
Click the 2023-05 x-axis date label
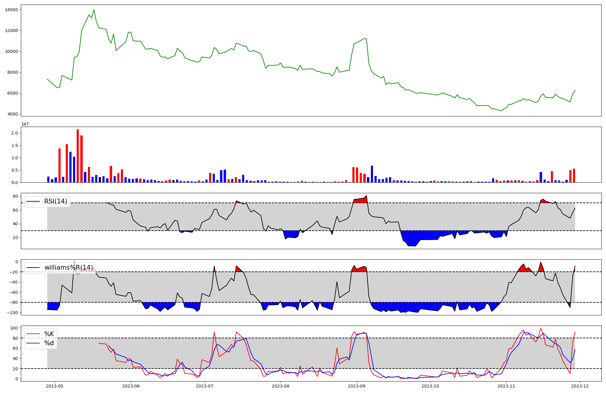pos(55,386)
